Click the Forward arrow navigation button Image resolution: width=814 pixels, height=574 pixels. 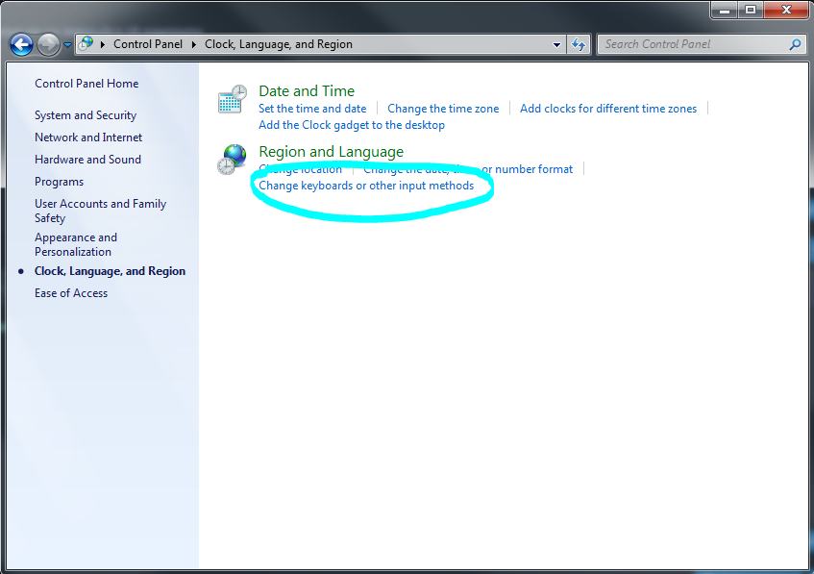click(x=49, y=44)
